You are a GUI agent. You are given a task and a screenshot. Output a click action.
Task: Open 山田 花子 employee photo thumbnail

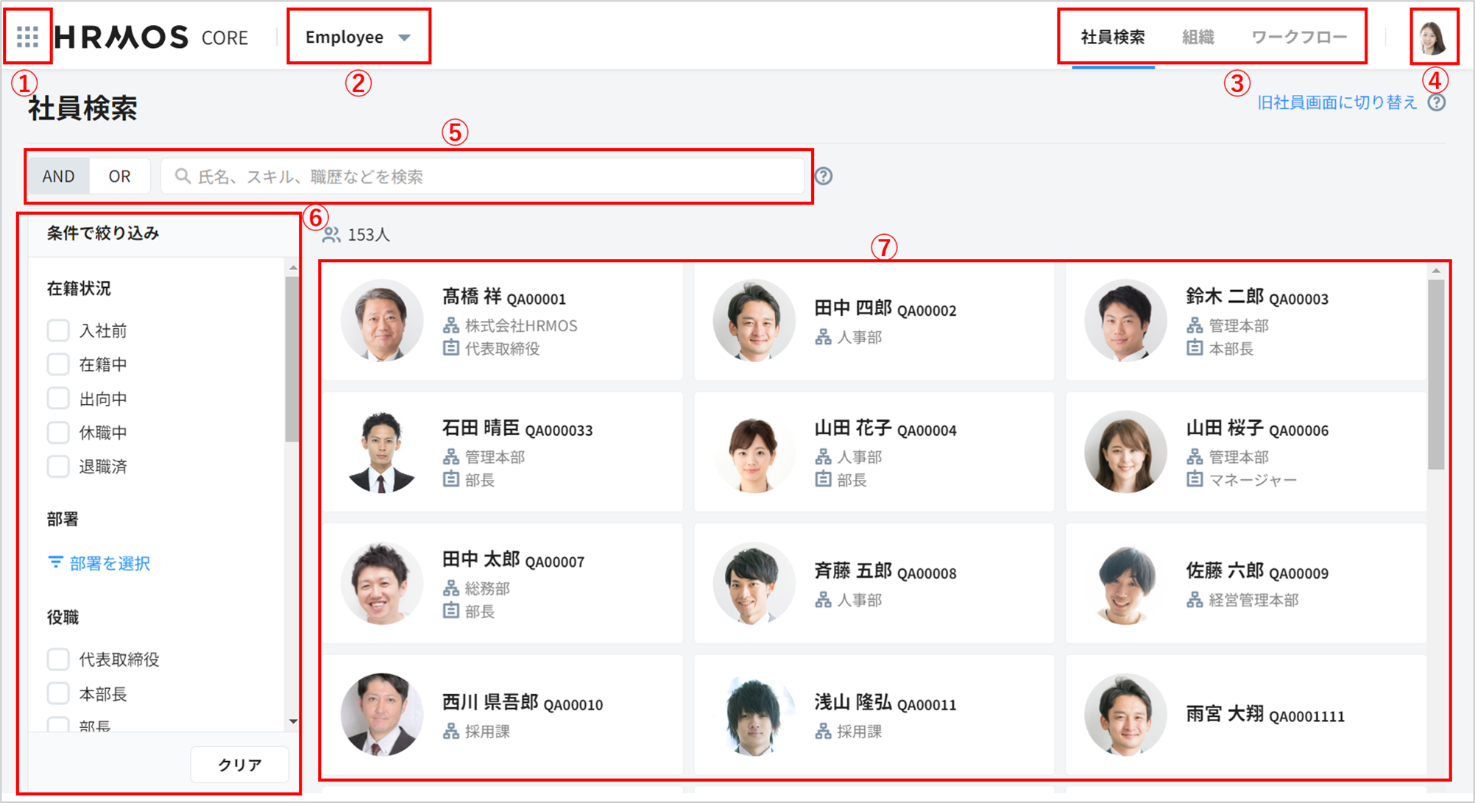point(753,452)
